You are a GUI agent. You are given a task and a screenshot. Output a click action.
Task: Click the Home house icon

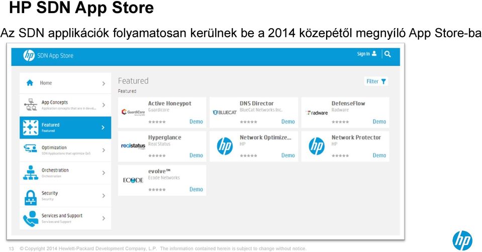(x=30, y=83)
